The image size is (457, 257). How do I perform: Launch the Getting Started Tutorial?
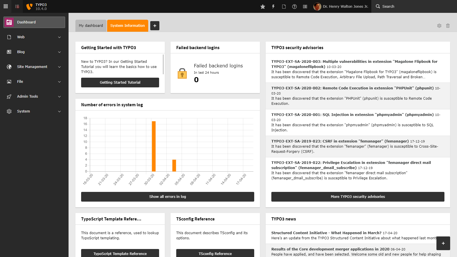[120, 82]
